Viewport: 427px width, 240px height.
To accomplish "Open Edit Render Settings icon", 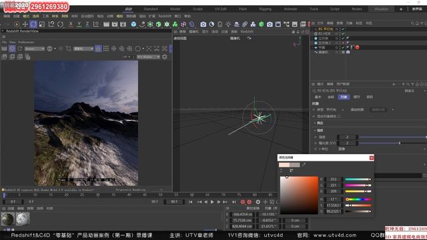I will pyautogui.click(x=123, y=24).
